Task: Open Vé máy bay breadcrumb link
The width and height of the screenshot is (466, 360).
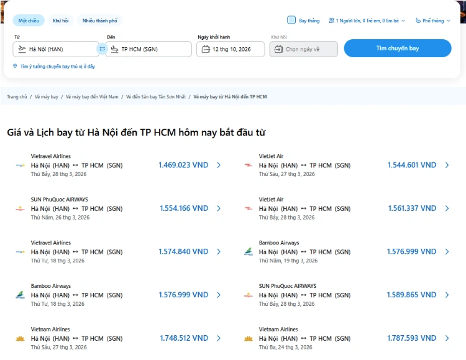Action: [47, 97]
